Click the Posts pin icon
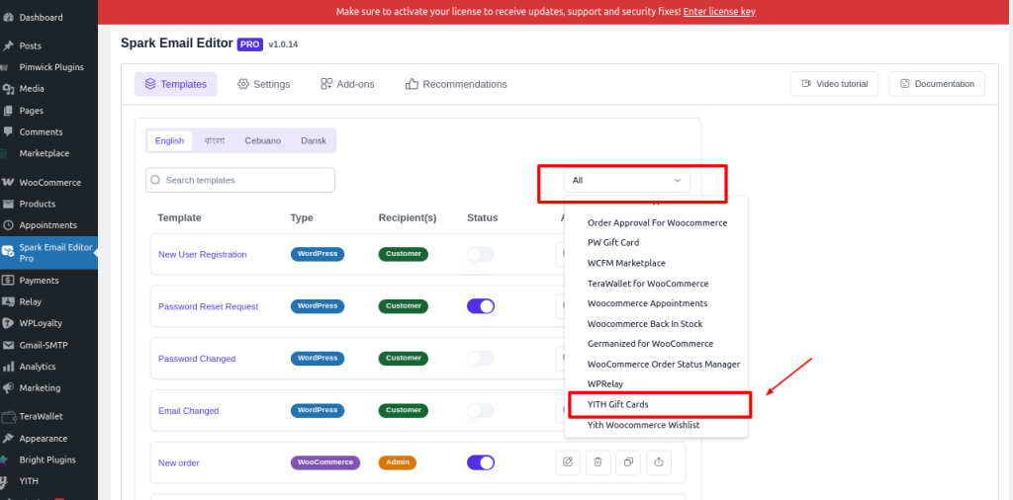 [8, 45]
